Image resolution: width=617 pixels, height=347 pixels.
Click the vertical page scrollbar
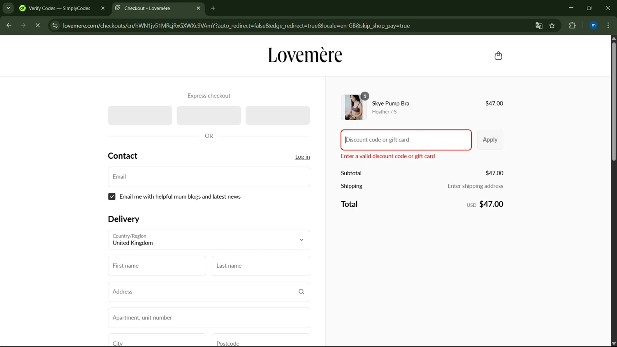614,101
